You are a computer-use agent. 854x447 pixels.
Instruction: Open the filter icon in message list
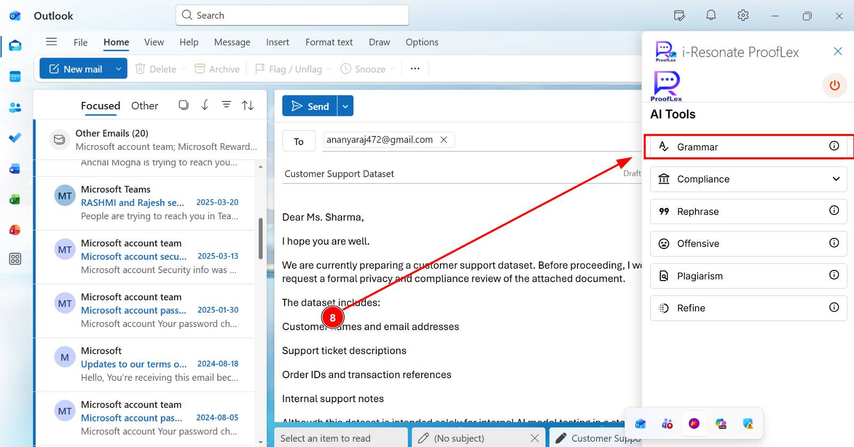point(226,105)
